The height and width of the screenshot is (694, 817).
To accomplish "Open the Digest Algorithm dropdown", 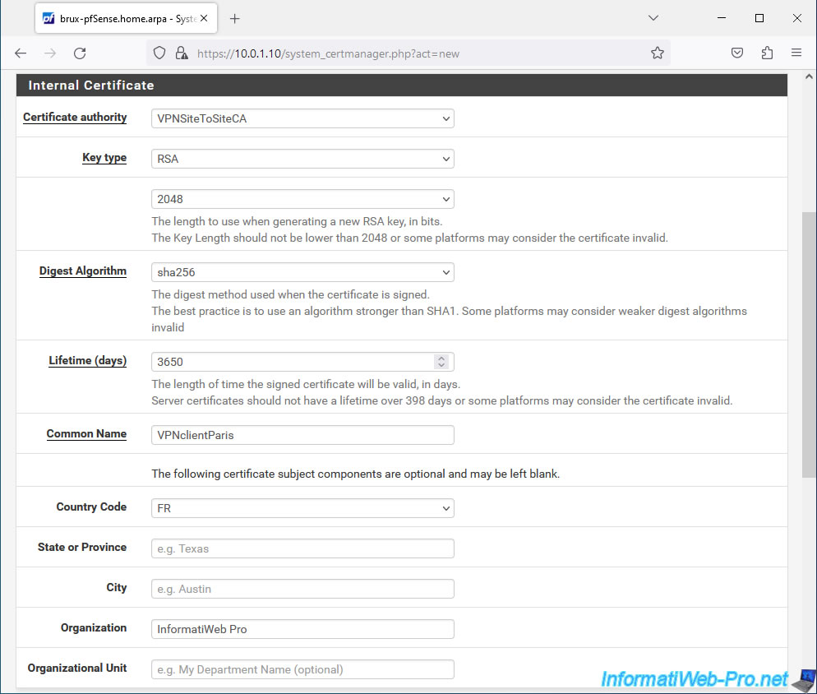I will pos(302,272).
